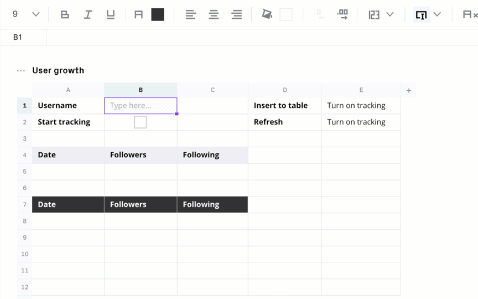
Task: Select the Start tracking label cell
Action: point(68,122)
